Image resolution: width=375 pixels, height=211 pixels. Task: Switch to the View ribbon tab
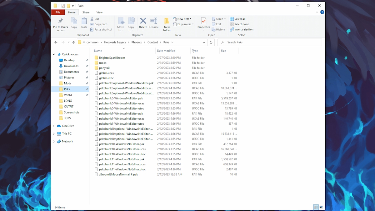click(99, 12)
